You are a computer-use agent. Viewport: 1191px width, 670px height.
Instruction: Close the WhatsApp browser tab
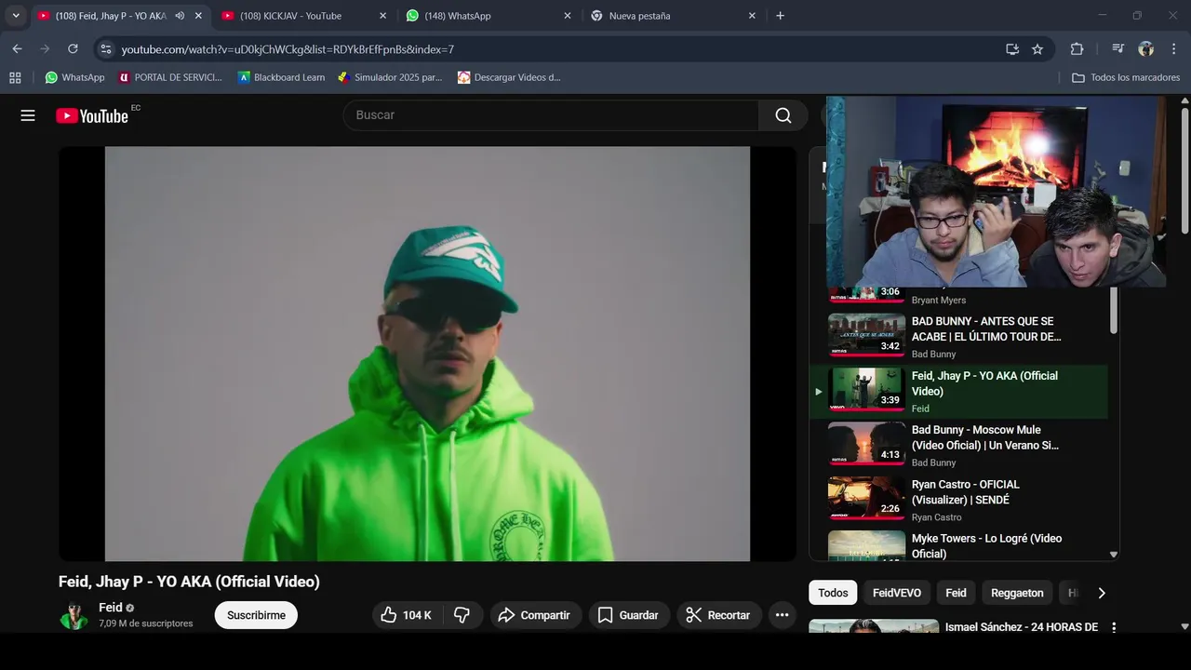(568, 16)
